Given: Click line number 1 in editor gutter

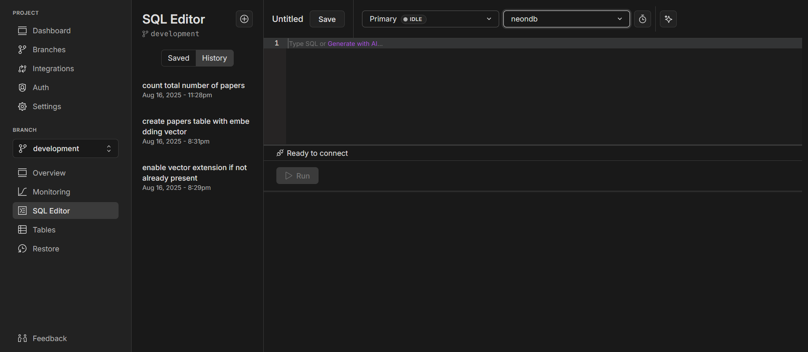Looking at the screenshot, I should pos(277,43).
